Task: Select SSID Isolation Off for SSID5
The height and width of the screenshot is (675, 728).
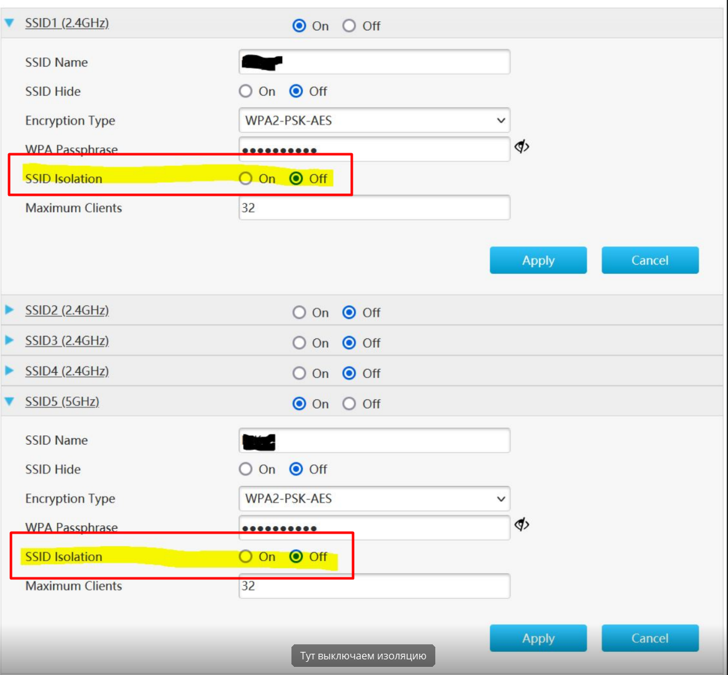Action: [296, 557]
